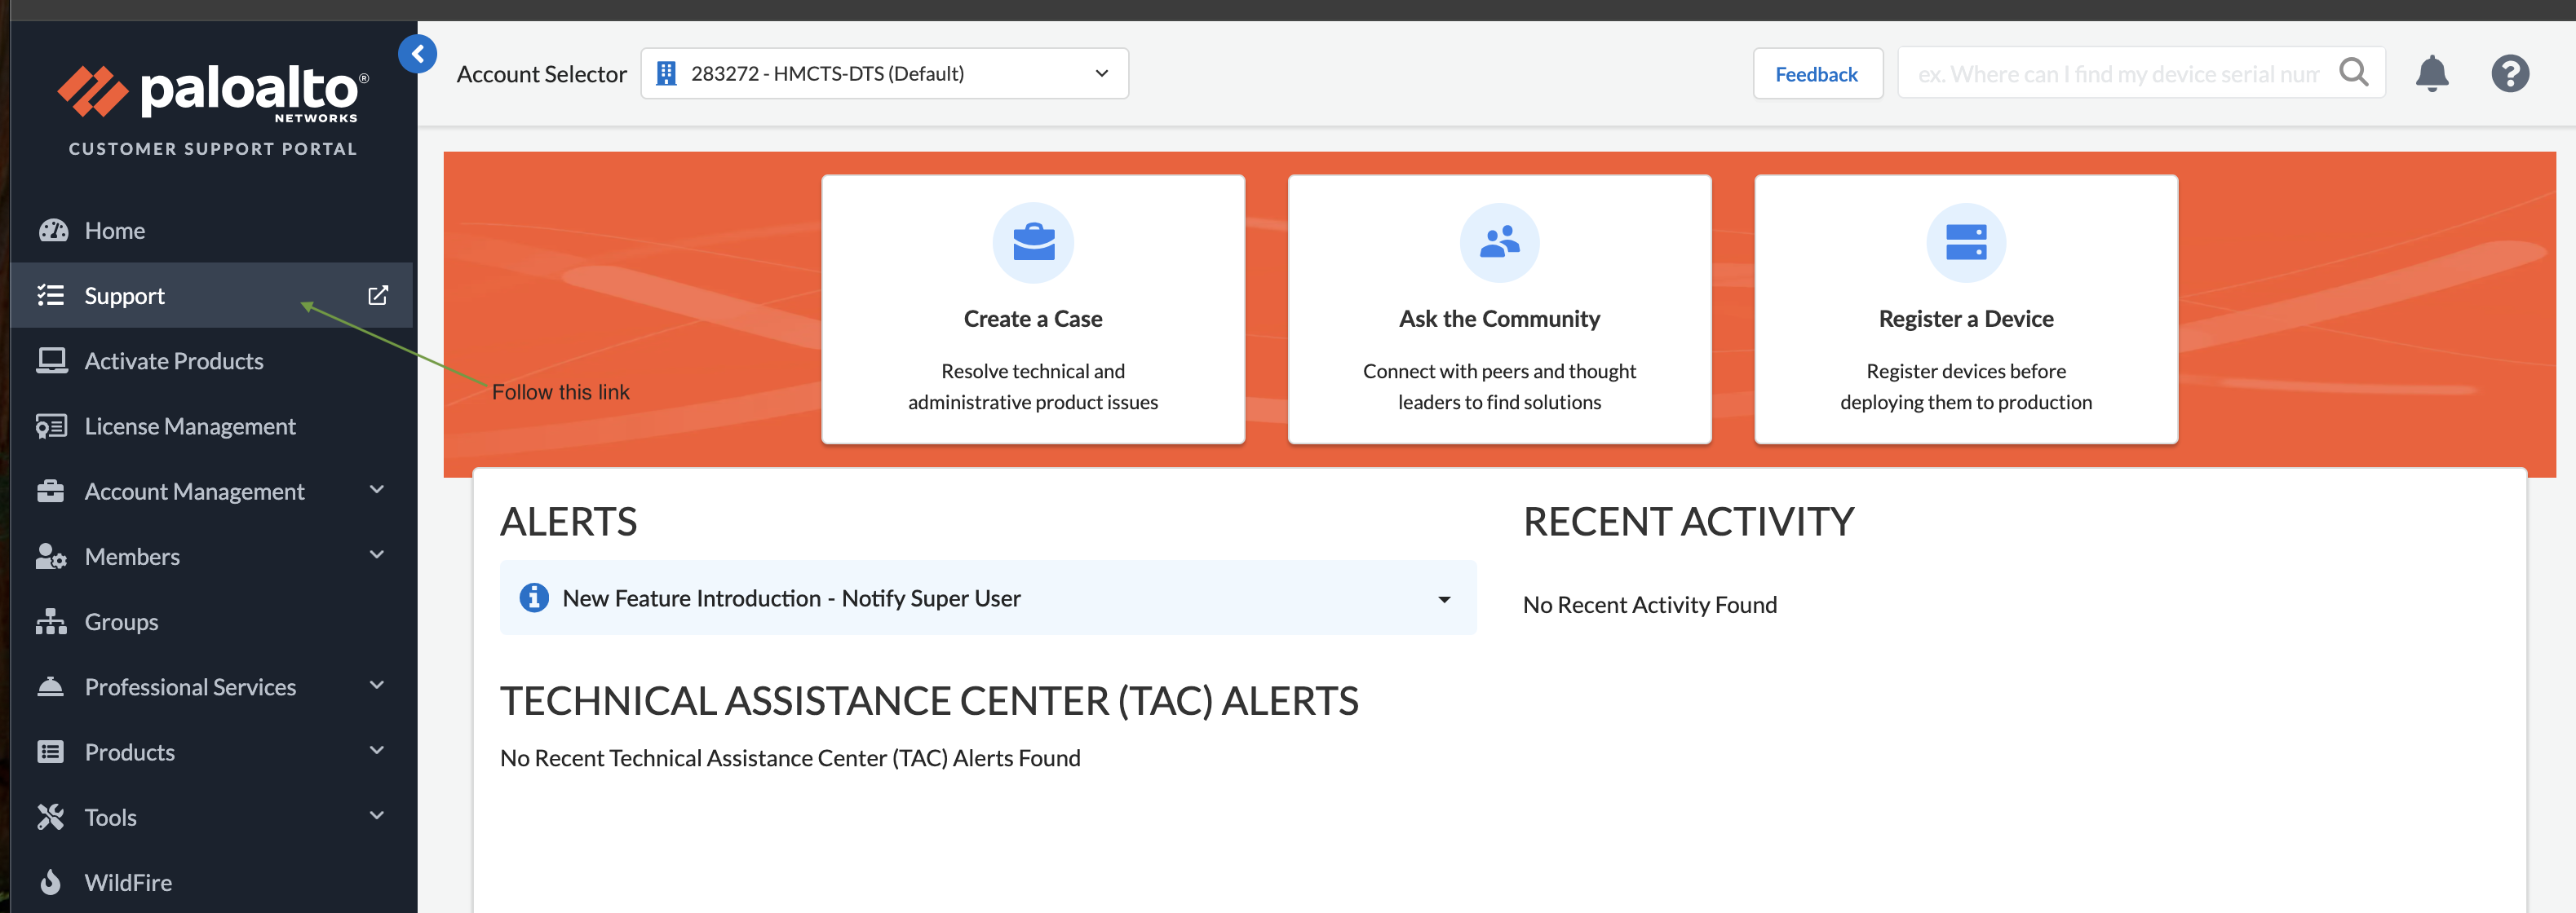Click the Tools label in sidebar
This screenshot has height=913, width=2576.
point(110,817)
